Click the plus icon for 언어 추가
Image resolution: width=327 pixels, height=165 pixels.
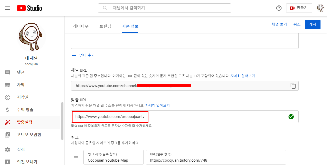click(x=74, y=55)
